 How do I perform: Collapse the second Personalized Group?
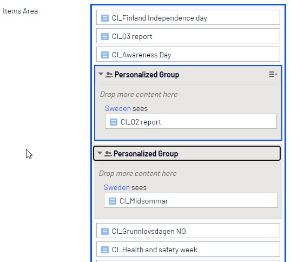pos(100,153)
